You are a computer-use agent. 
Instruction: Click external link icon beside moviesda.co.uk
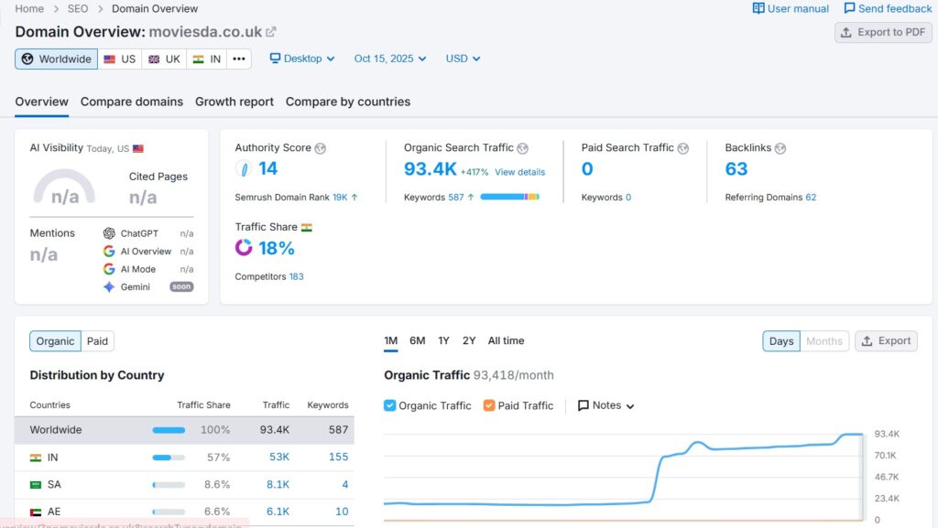[x=271, y=32]
